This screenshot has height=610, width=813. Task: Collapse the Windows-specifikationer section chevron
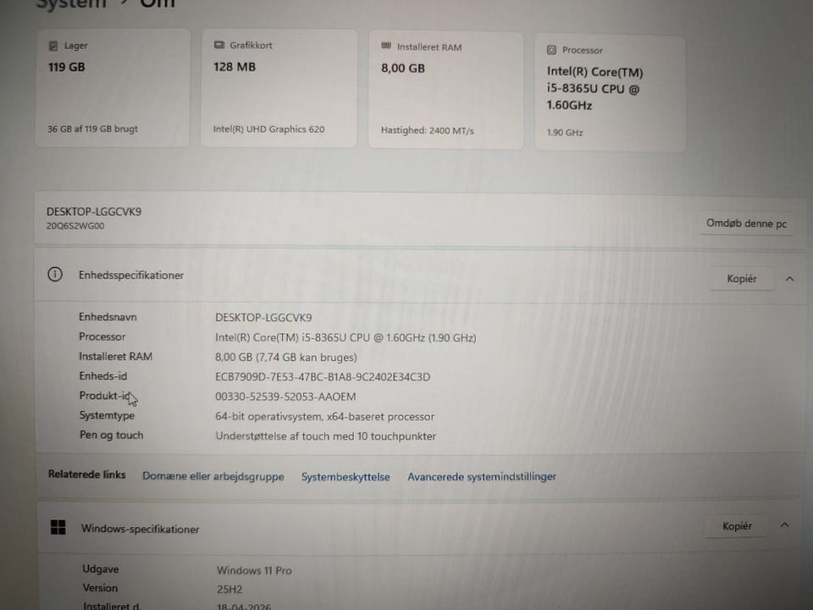click(x=785, y=525)
